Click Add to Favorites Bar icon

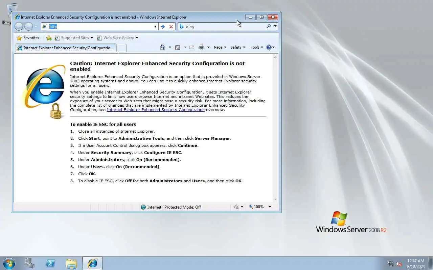(x=49, y=38)
